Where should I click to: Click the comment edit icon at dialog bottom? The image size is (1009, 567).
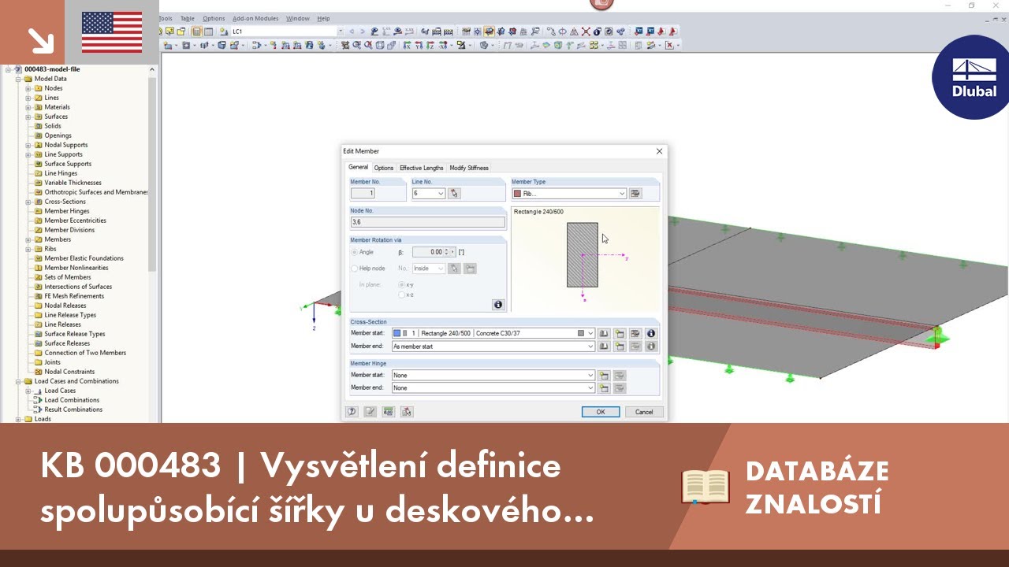370,411
